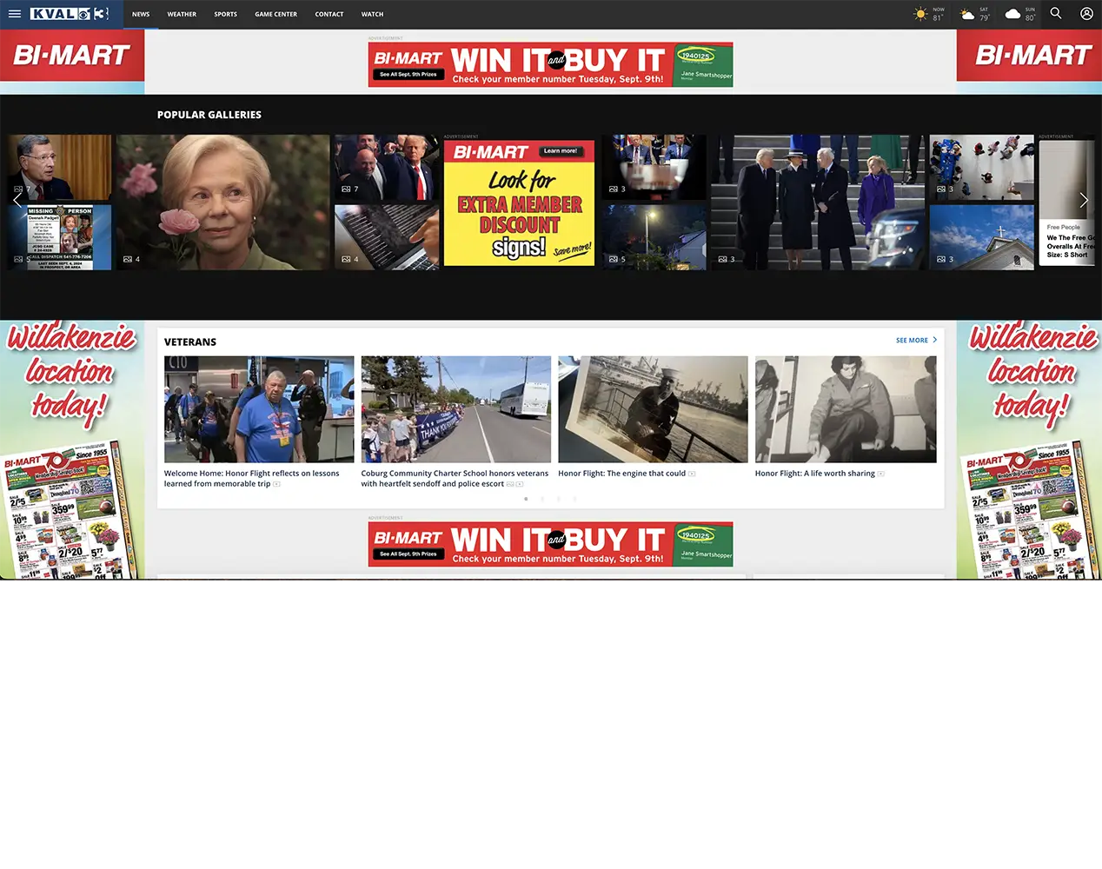This screenshot has width=1102, height=869.
Task: Click the VETERANS section heading
Action: pos(190,342)
